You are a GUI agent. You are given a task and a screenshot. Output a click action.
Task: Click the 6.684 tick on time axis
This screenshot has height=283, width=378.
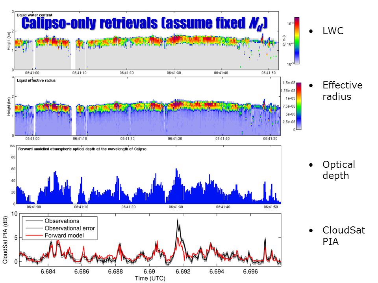[48, 272]
